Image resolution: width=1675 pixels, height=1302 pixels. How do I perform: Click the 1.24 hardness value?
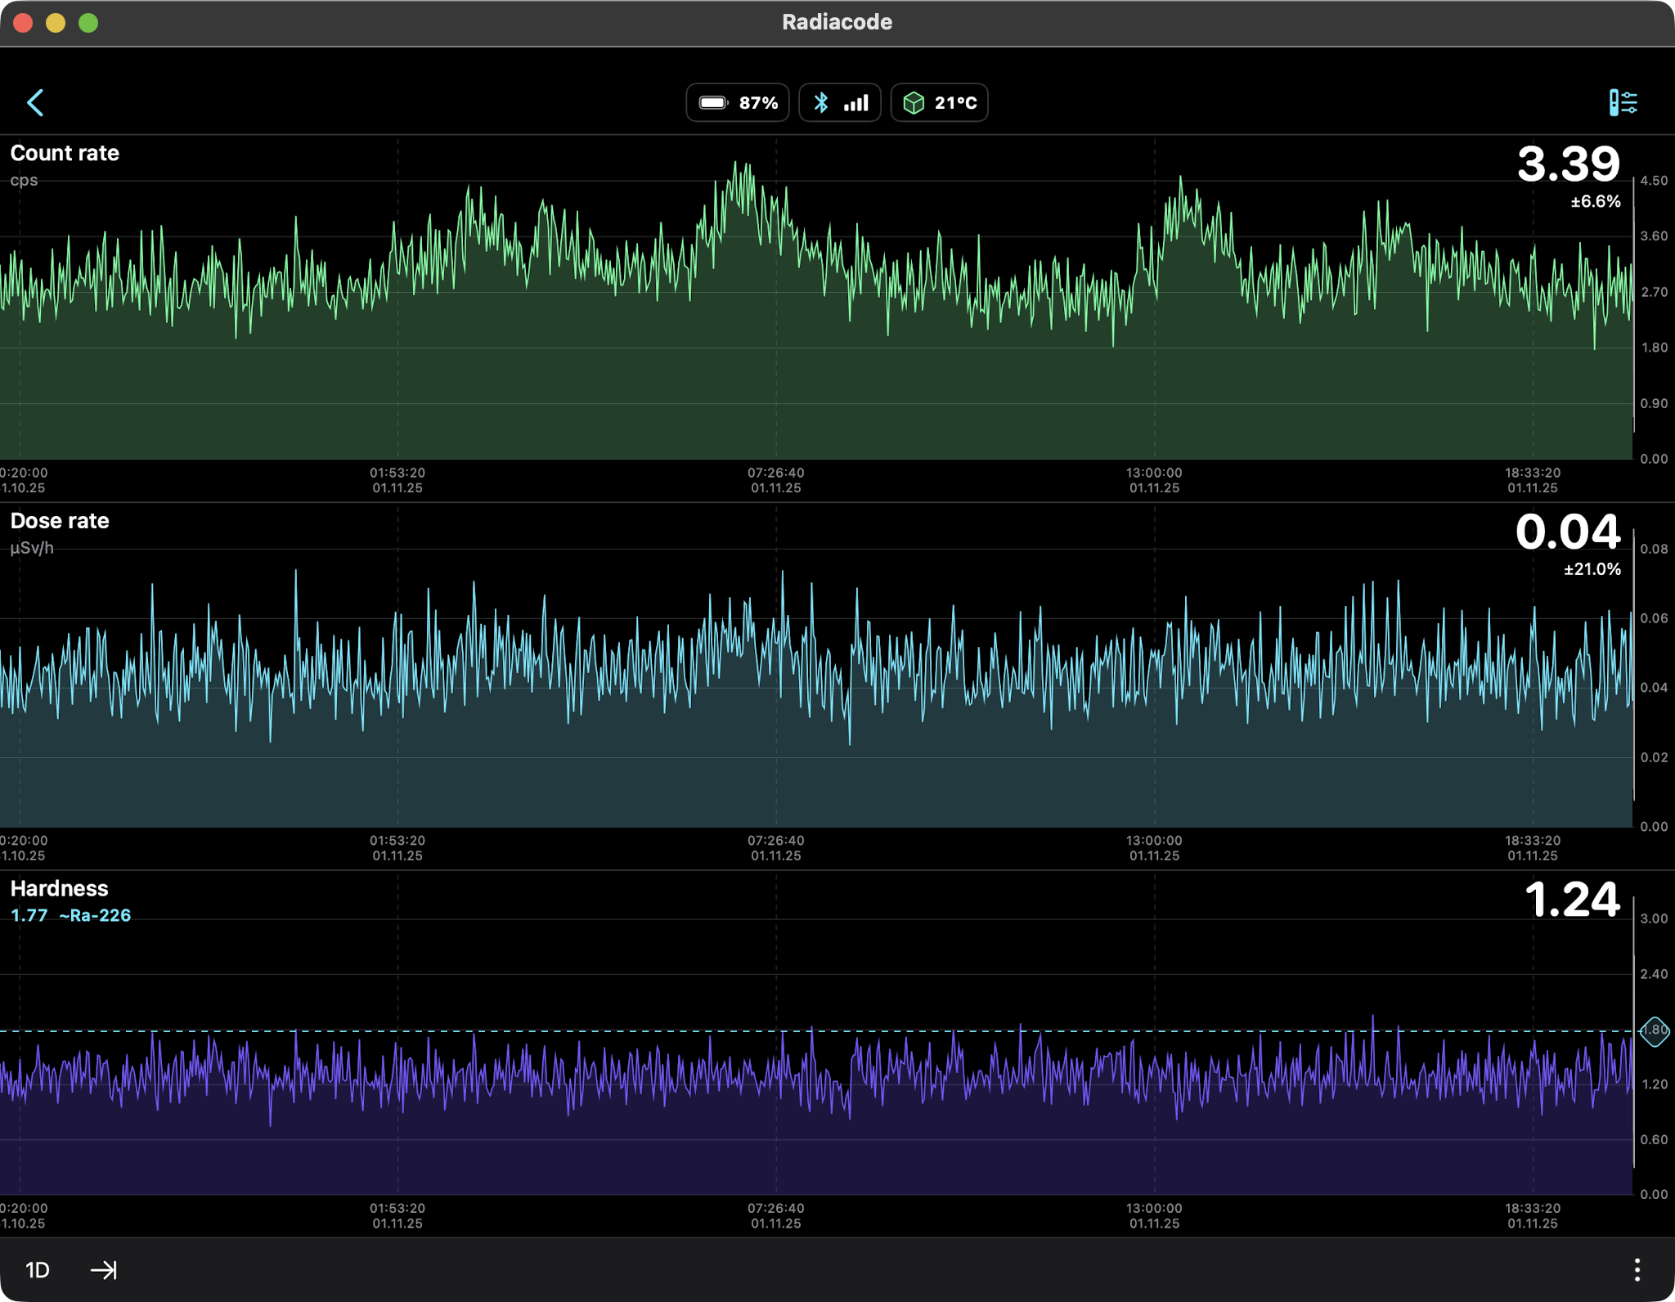[1572, 900]
